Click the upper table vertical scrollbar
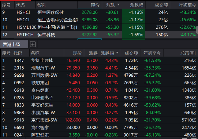 [x=197, y=30]
